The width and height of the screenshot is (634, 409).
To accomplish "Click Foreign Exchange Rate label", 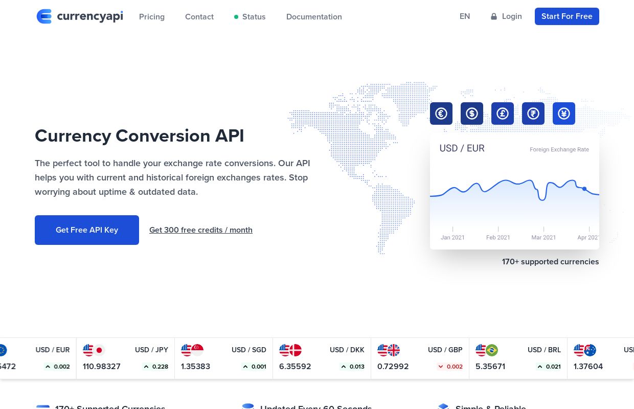I will tap(559, 150).
